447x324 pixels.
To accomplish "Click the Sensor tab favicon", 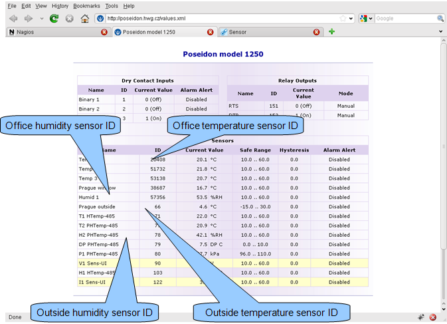I will [x=224, y=32].
